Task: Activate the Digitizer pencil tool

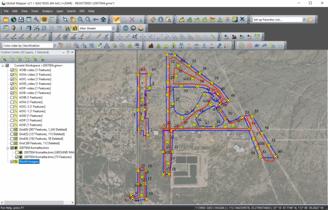Action: point(117,19)
